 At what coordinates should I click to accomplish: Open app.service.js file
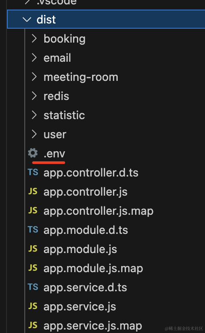[80, 306]
